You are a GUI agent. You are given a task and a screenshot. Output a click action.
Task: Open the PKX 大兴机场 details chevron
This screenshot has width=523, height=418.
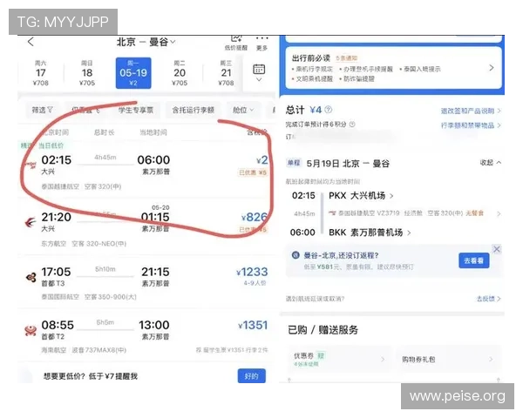click(x=391, y=196)
